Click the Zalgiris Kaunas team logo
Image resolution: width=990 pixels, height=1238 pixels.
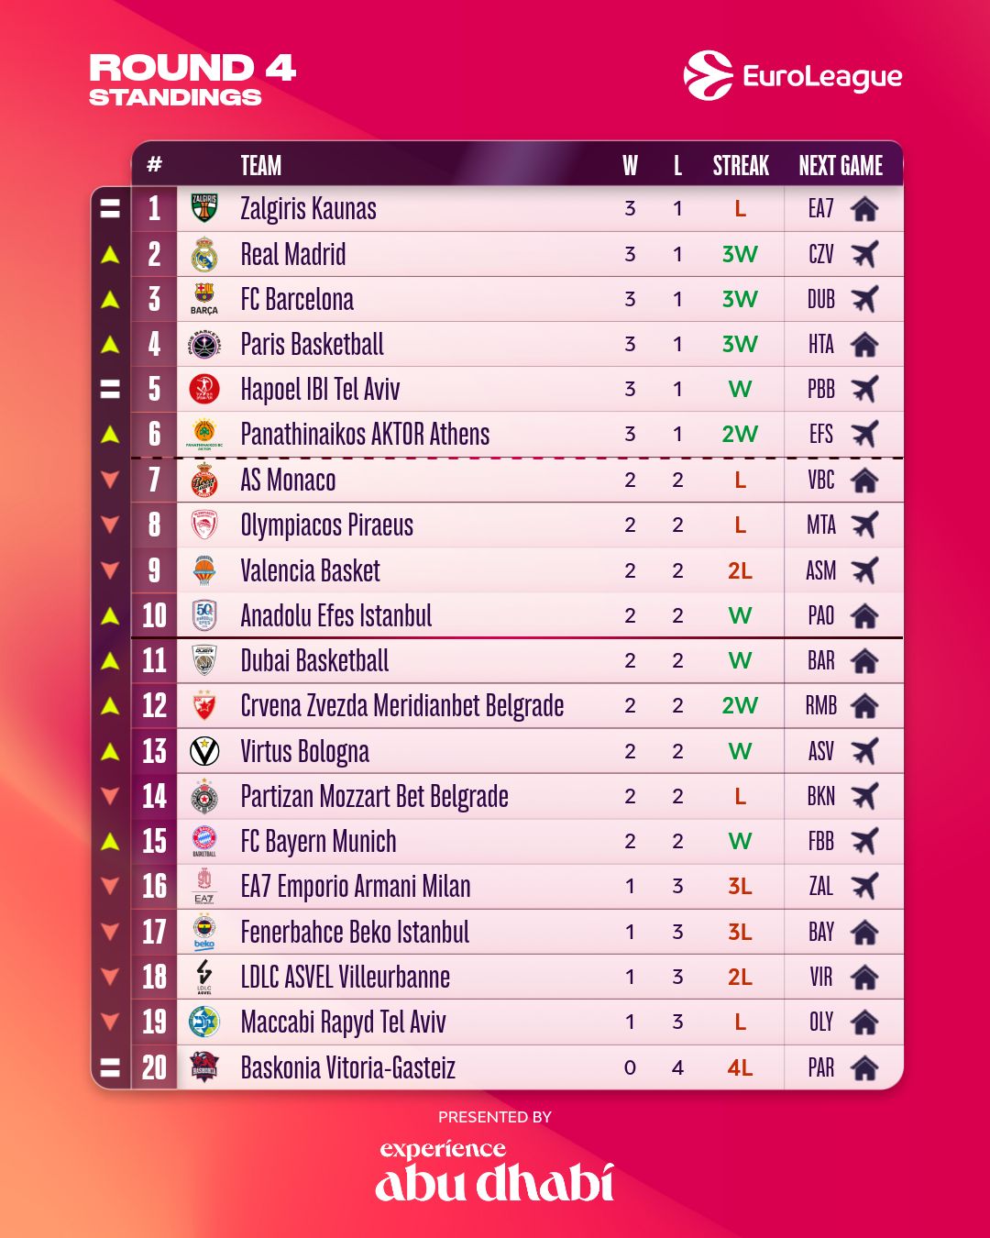(204, 208)
